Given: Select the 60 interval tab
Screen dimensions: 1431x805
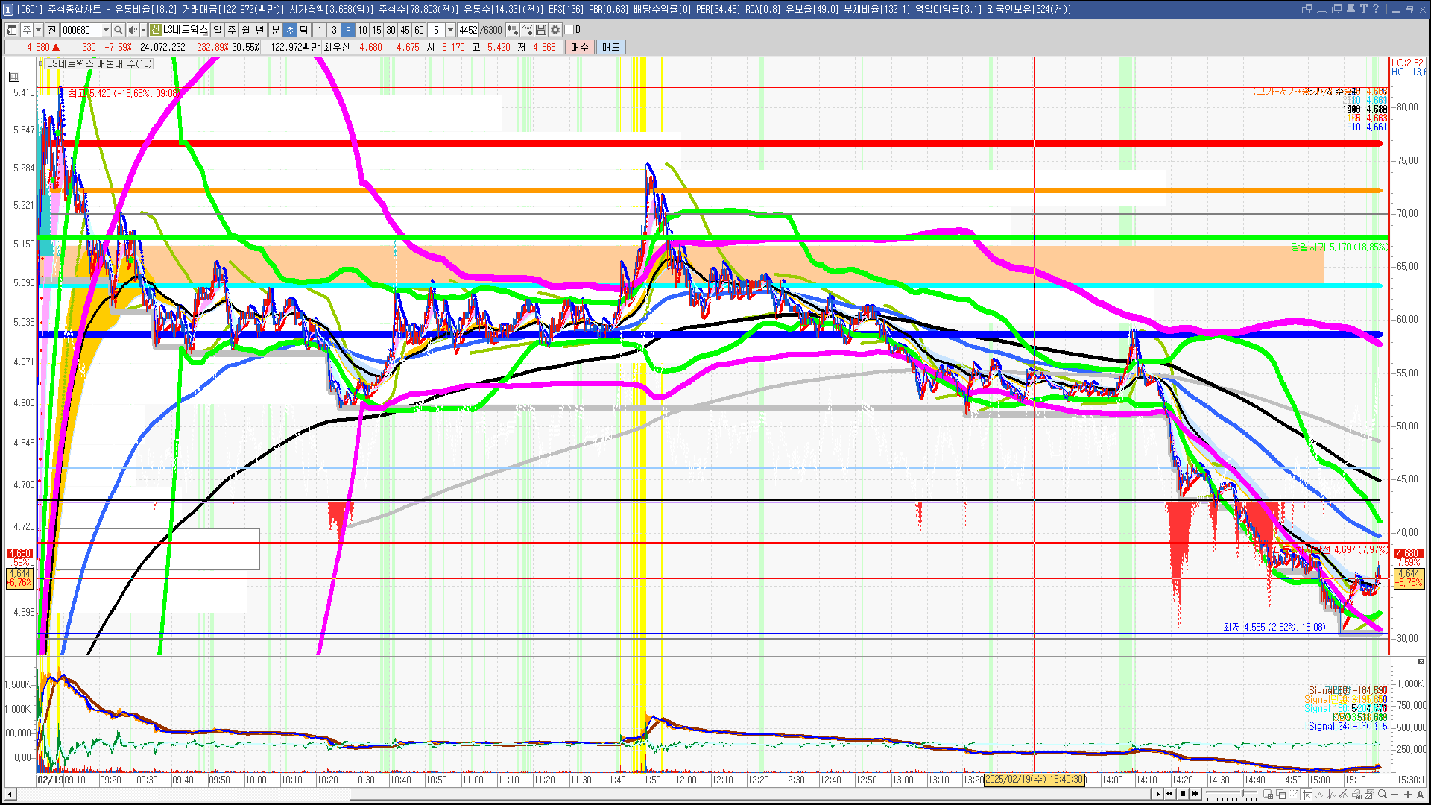Looking at the screenshot, I should click(419, 30).
